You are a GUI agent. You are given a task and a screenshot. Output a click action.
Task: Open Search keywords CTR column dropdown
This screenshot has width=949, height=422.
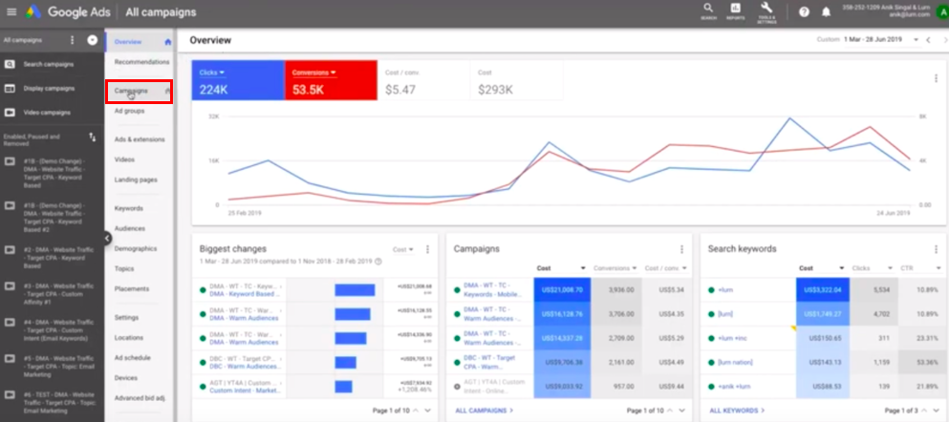click(x=922, y=268)
